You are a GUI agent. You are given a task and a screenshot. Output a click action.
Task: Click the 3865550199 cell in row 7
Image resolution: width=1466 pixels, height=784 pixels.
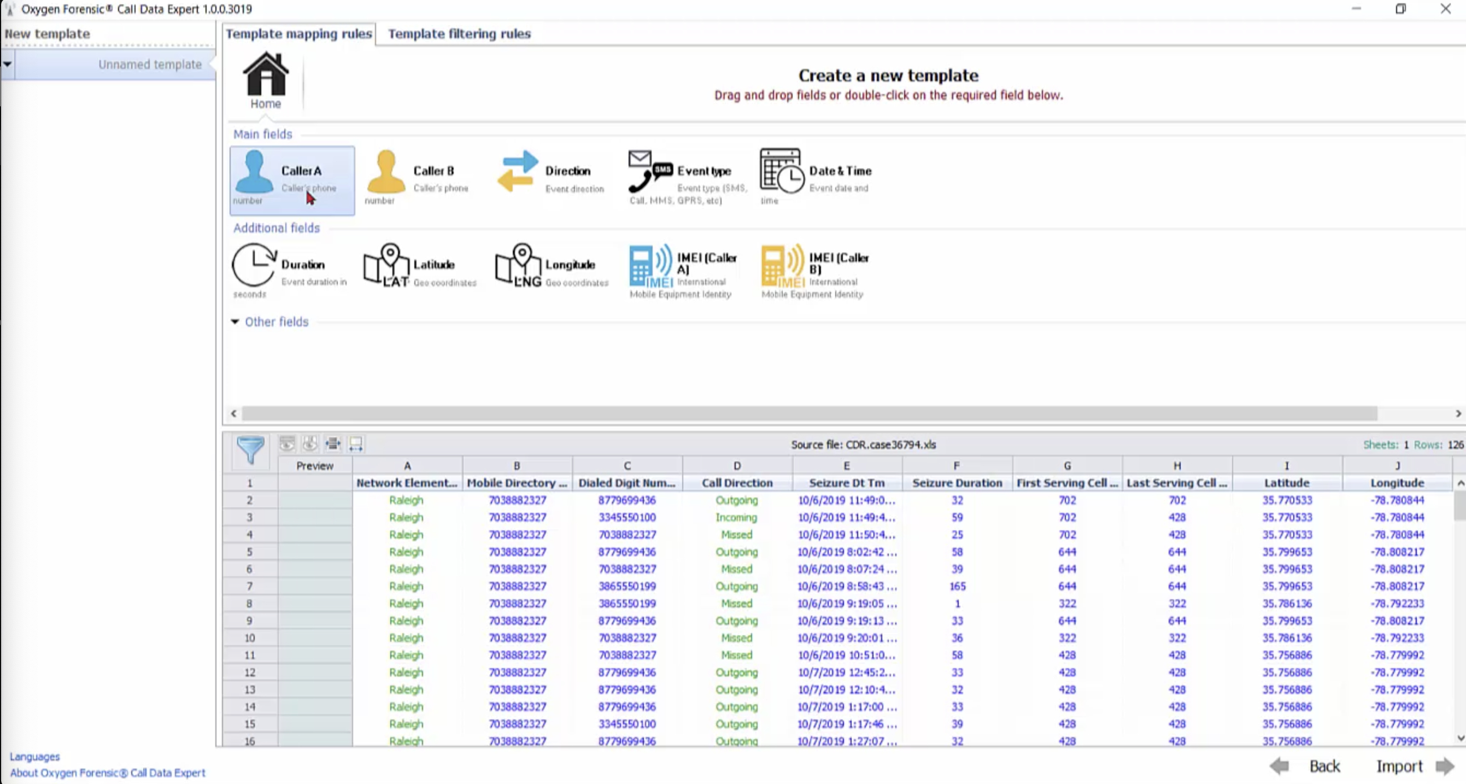click(627, 587)
